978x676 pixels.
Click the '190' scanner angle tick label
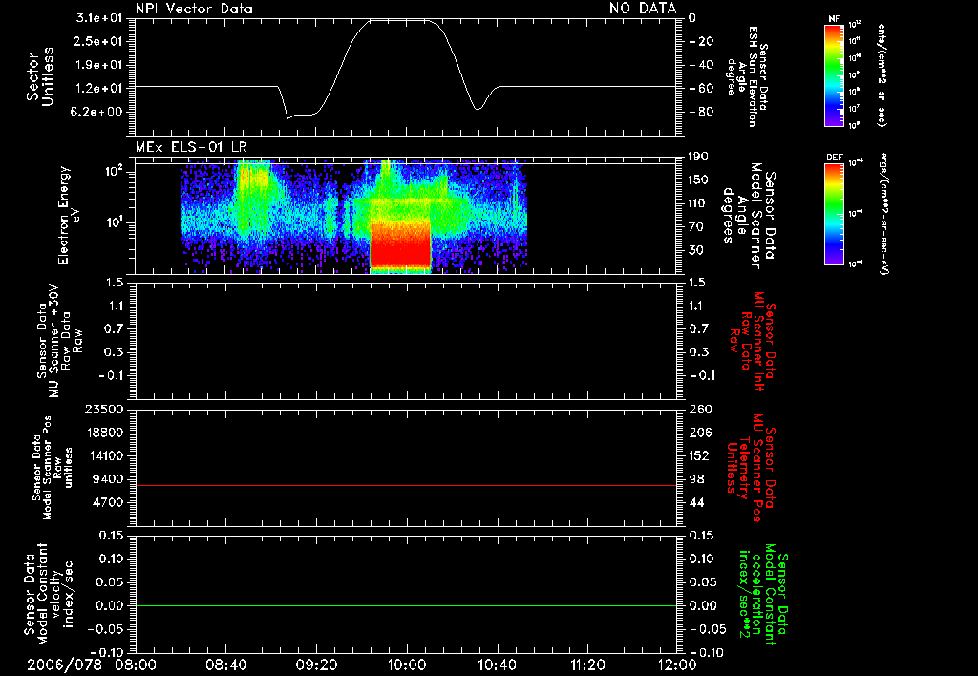tap(698, 157)
